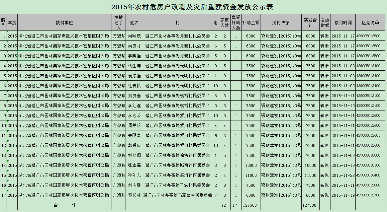Select the 区划简码 header cell

point(370,23)
